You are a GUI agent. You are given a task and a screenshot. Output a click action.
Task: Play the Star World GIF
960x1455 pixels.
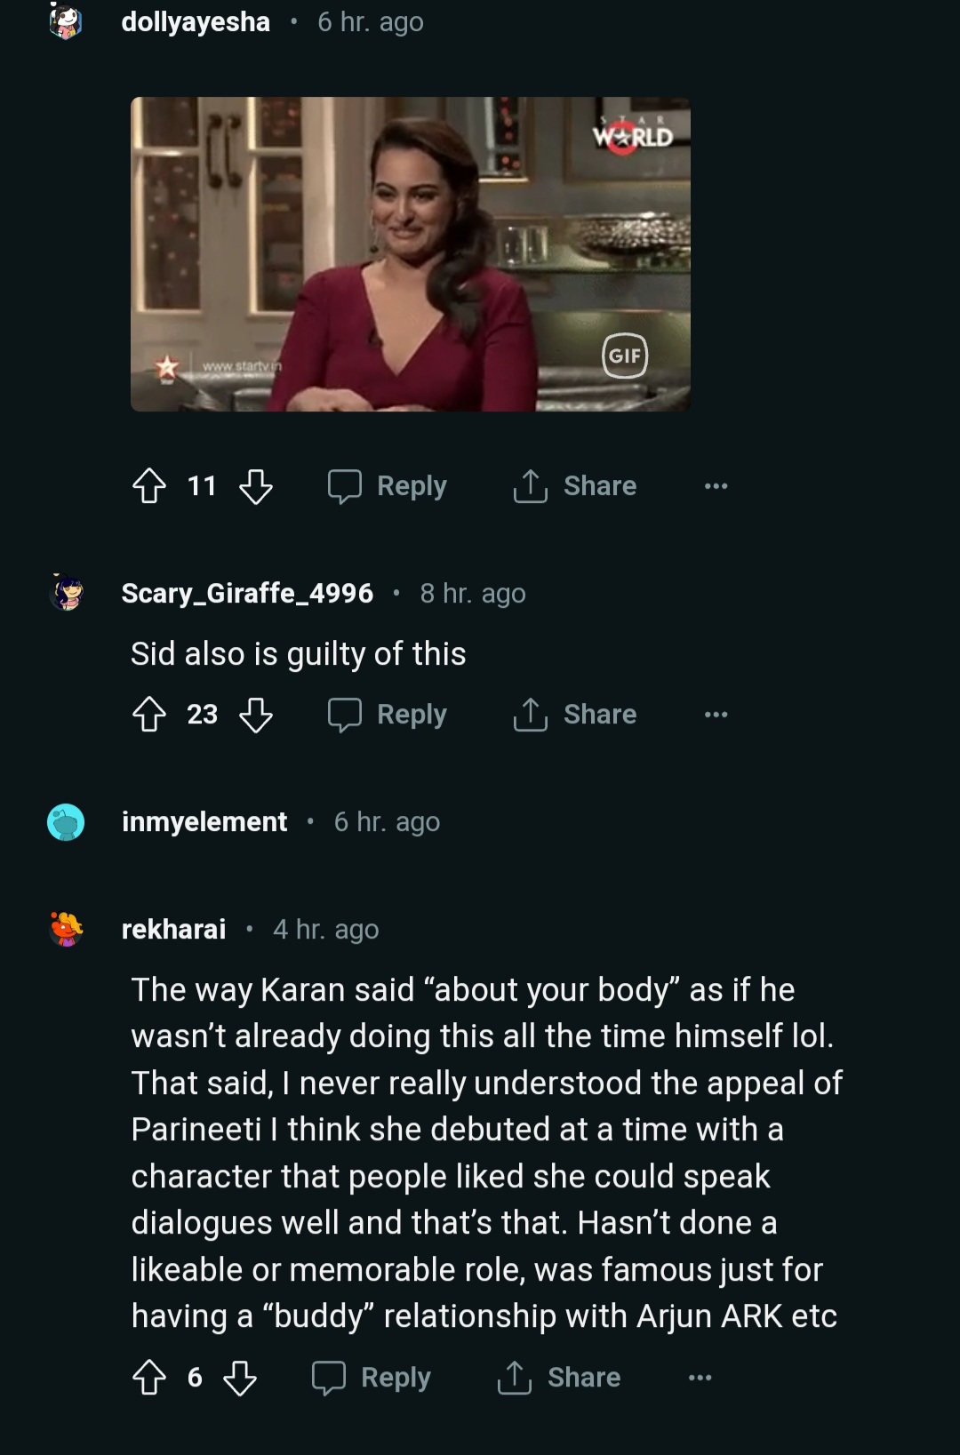410,254
